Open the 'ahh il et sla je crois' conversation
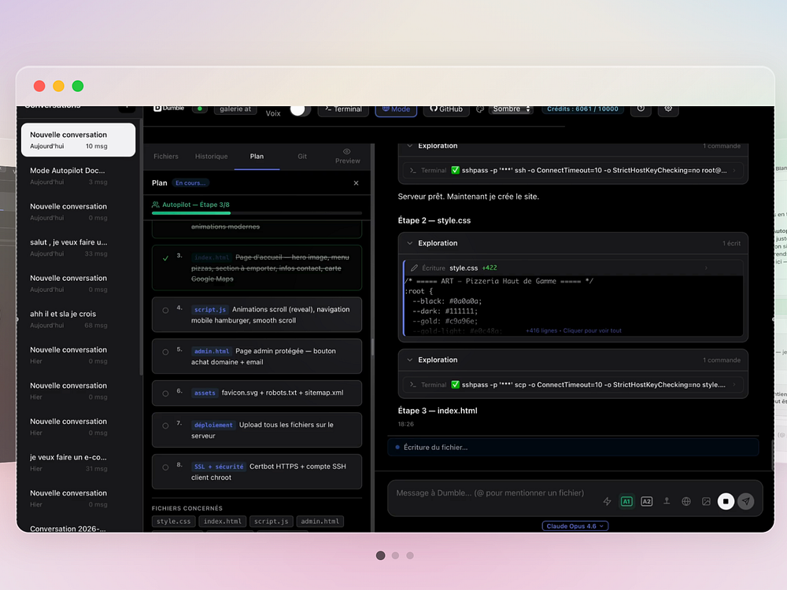This screenshot has height=590, width=787. point(78,319)
